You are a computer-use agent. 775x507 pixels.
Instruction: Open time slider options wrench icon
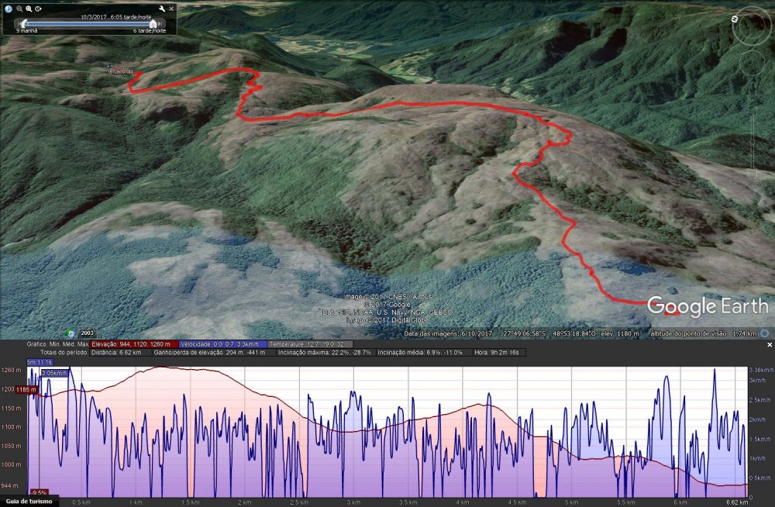click(161, 9)
